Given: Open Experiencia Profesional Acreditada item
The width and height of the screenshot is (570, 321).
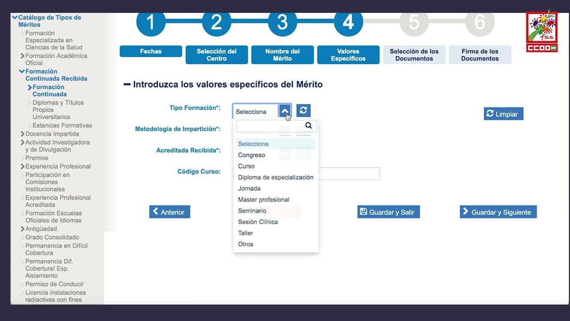Looking at the screenshot, I should (x=58, y=201).
